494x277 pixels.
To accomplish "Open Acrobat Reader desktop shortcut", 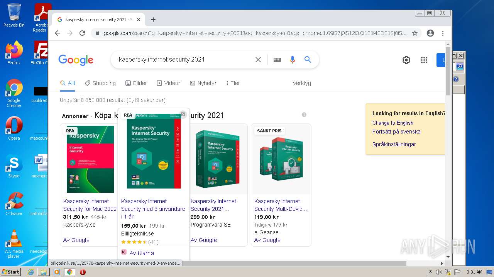I will pyautogui.click(x=41, y=18).
